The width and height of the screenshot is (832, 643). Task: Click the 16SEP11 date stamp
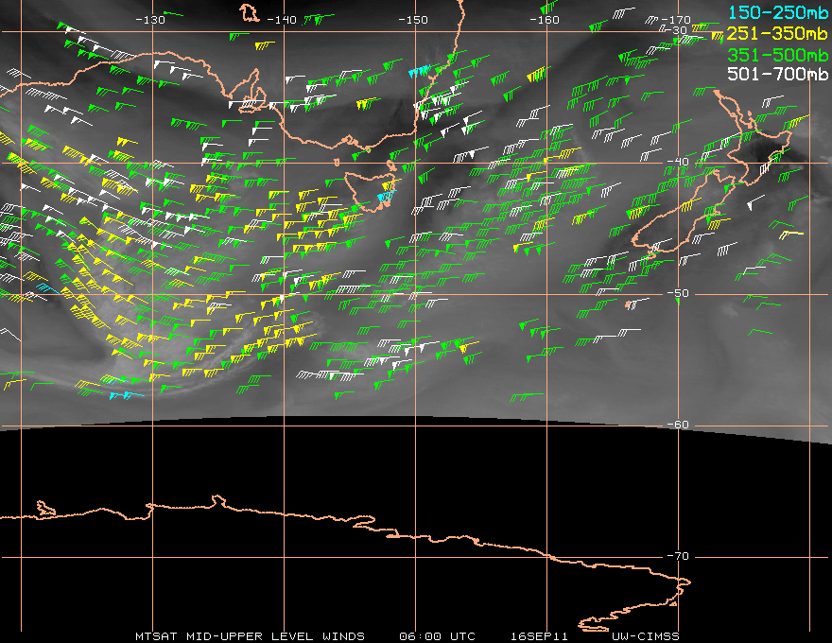tap(539, 636)
